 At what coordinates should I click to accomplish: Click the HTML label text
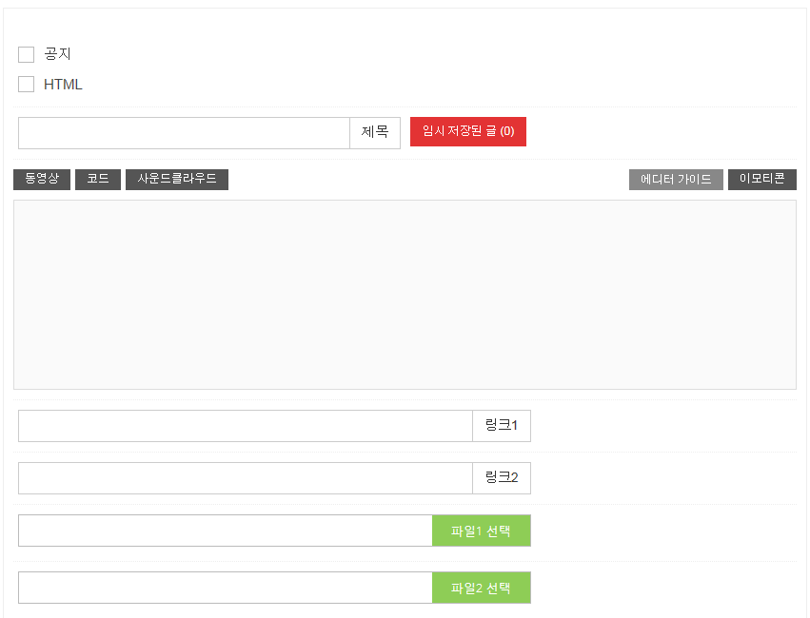(63, 85)
